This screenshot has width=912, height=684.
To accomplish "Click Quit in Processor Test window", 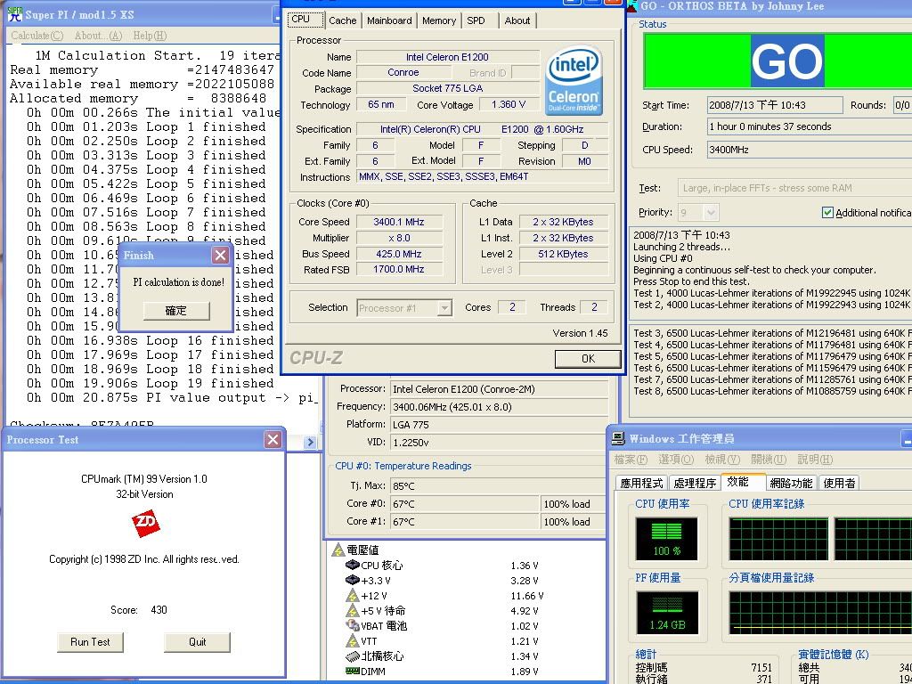I will coord(197,642).
